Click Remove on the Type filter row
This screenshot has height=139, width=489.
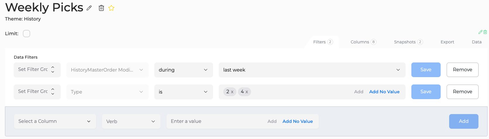tap(463, 92)
